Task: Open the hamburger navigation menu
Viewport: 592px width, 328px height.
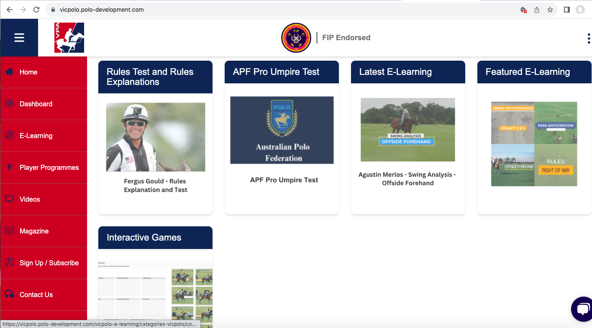Action: [19, 38]
